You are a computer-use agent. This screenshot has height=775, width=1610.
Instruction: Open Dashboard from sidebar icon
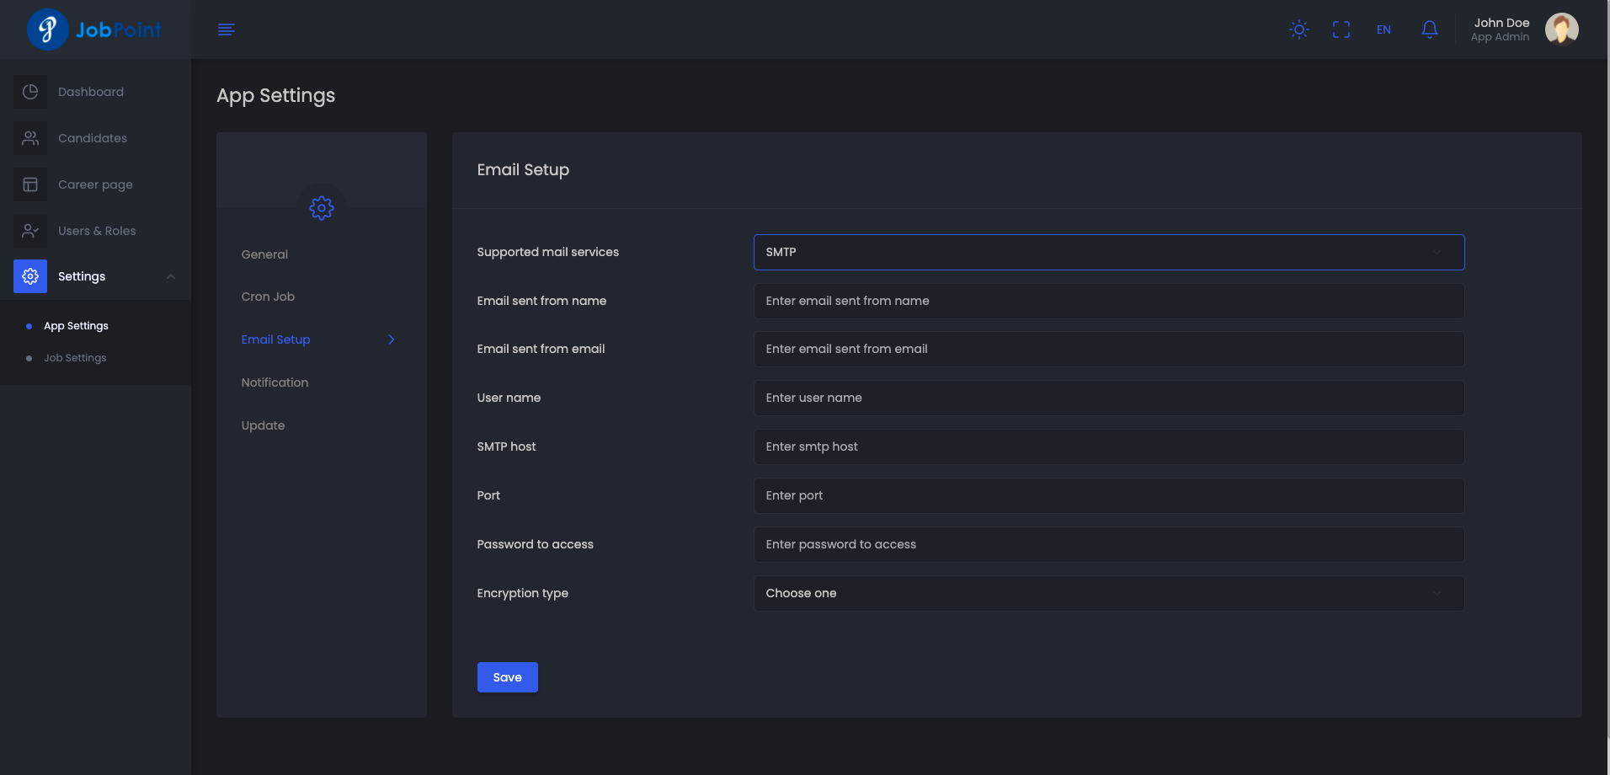[30, 92]
